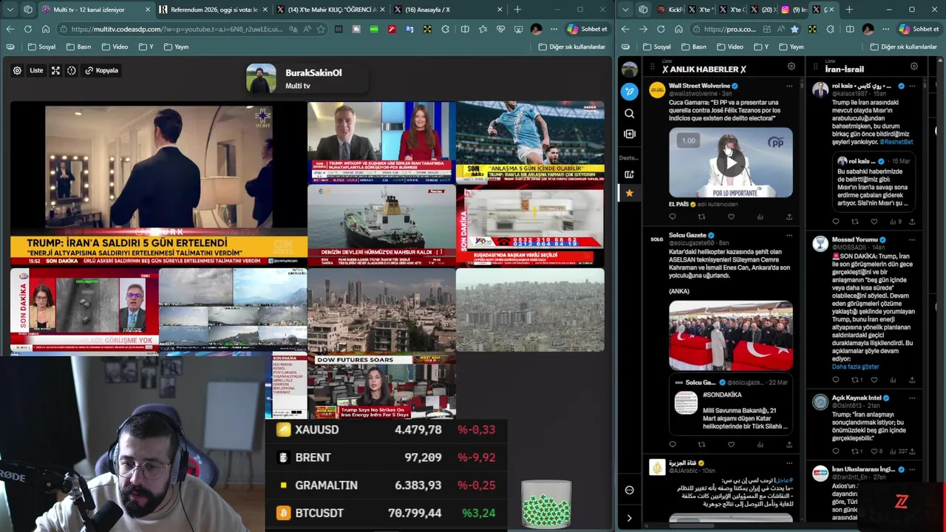Switch to Referendum 2026 browser tab
Image resolution: width=946 pixels, height=532 pixels.
(213, 10)
